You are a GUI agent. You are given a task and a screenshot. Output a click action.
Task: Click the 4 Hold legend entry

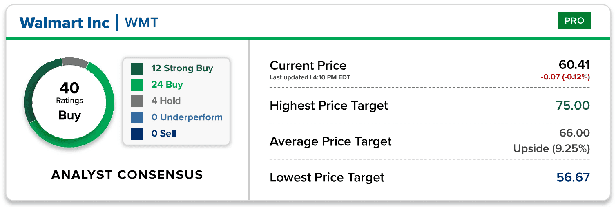click(x=166, y=101)
